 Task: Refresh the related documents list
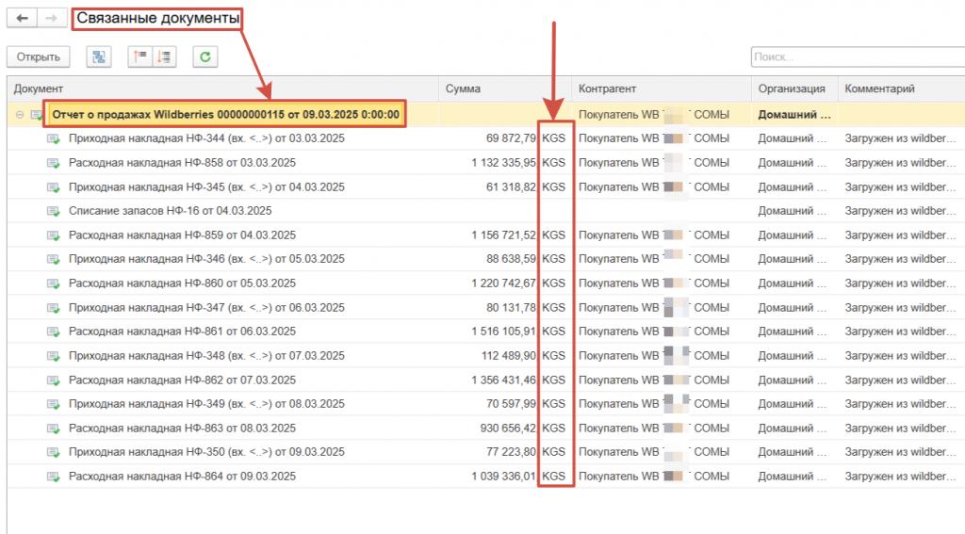204,57
